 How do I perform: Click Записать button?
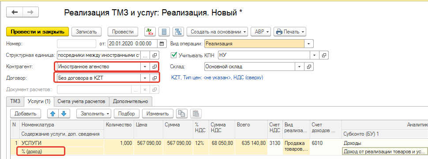point(86,32)
